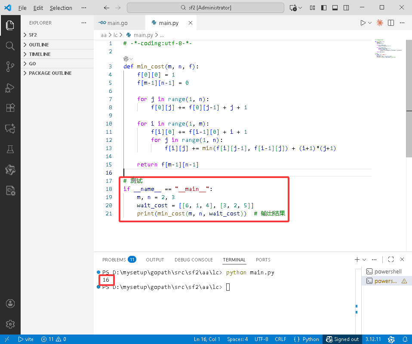Click the Customize Layout icon
Image resolution: width=412 pixels, height=344 pixels.
(x=312, y=8)
